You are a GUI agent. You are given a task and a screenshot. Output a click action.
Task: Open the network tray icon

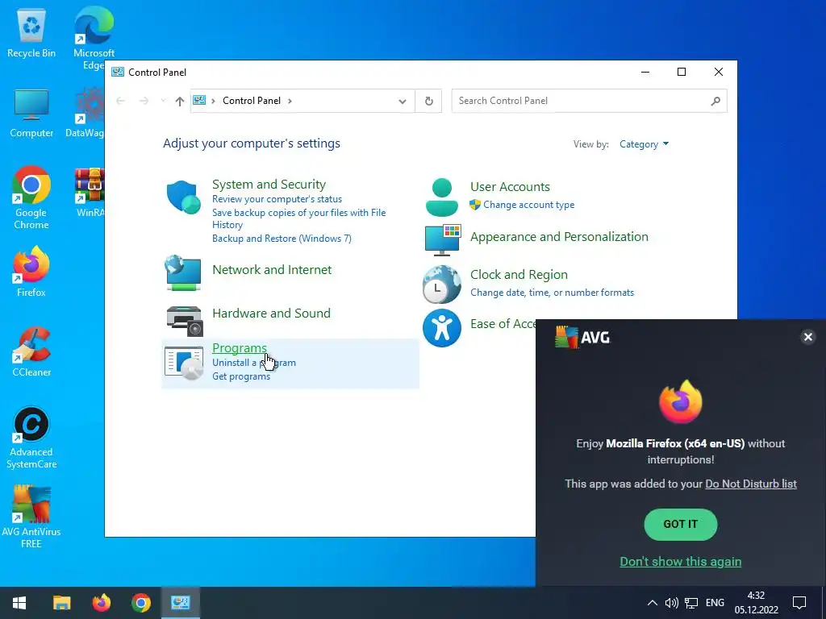pos(691,603)
